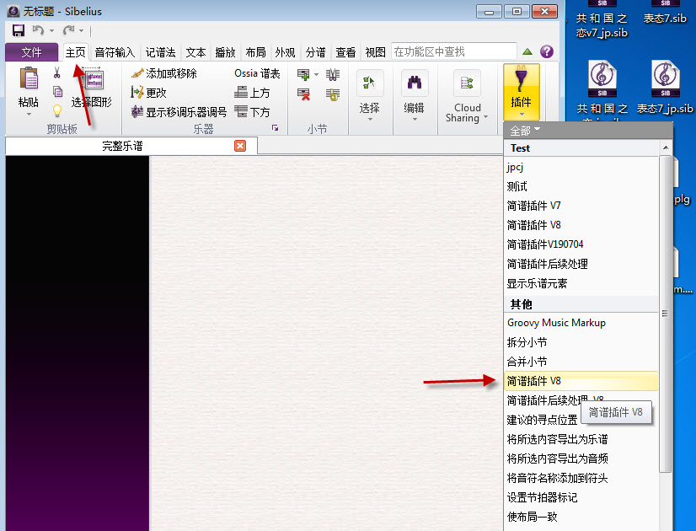Choose 拆分小节 from plugin list
Image resolution: width=696 pixels, height=531 pixels.
527,342
